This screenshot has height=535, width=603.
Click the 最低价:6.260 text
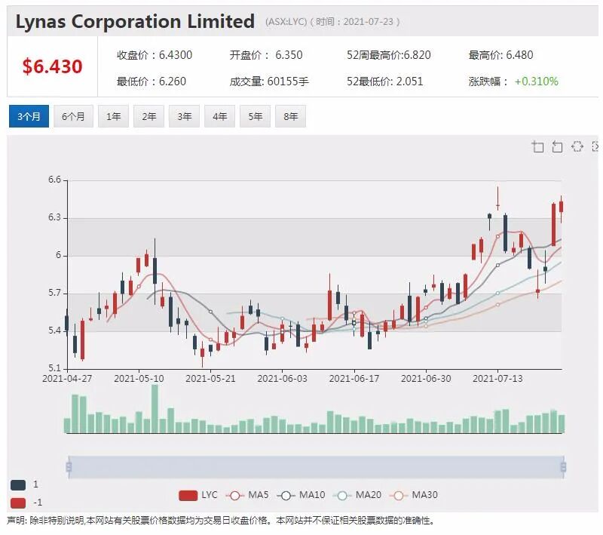click(152, 81)
